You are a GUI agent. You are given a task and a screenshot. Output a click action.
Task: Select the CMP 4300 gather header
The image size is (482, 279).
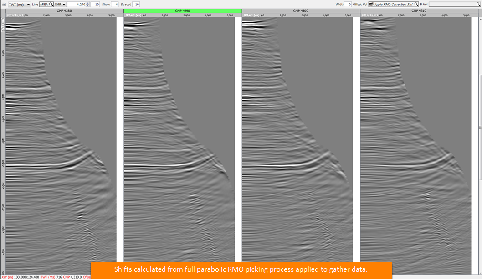click(x=301, y=11)
